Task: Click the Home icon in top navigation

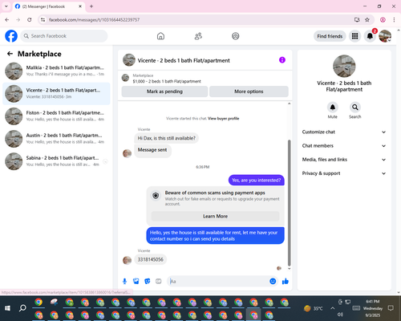Action: click(160, 36)
